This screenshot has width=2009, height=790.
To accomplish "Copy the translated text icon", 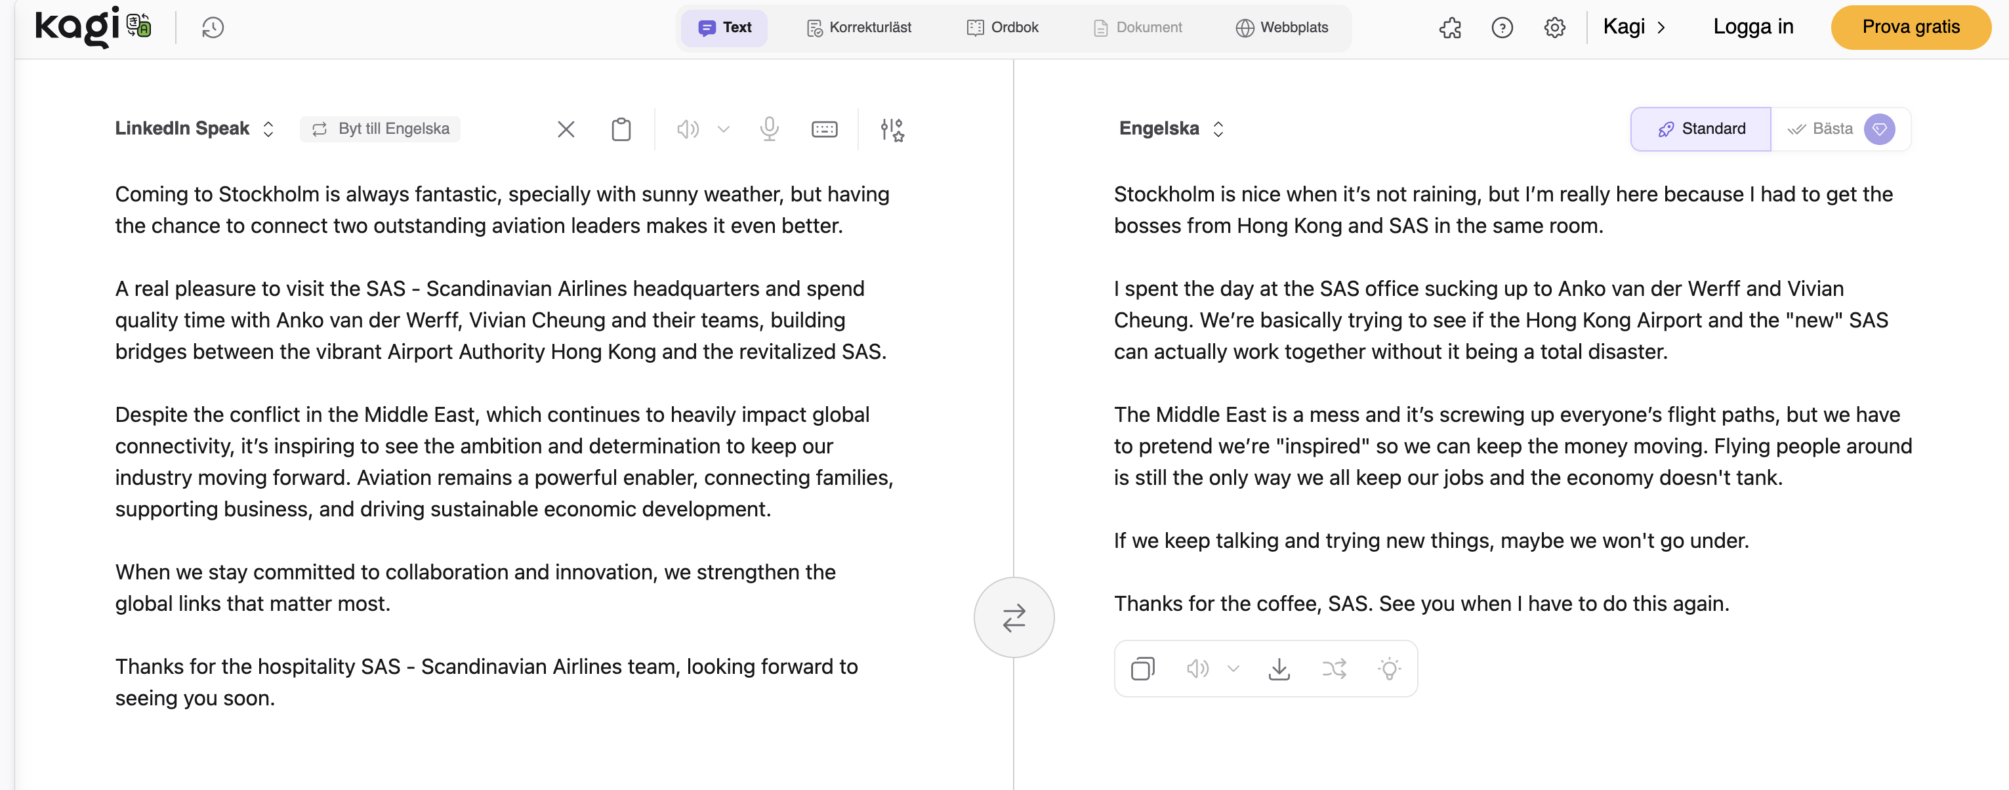I will point(1142,669).
